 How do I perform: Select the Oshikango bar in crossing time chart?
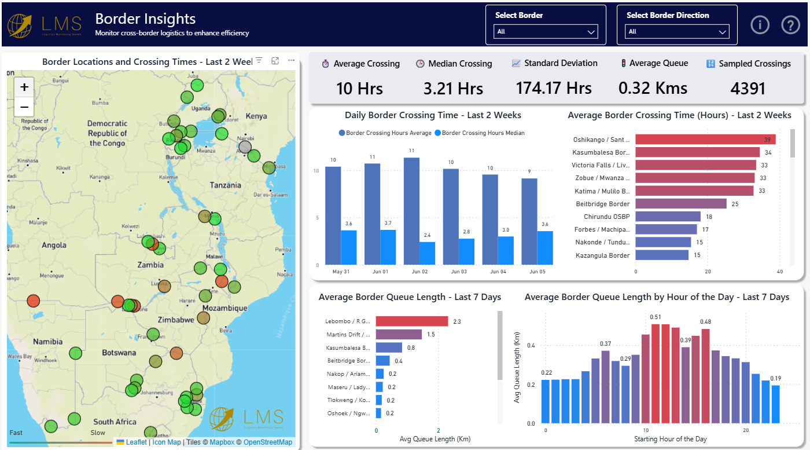click(705, 140)
